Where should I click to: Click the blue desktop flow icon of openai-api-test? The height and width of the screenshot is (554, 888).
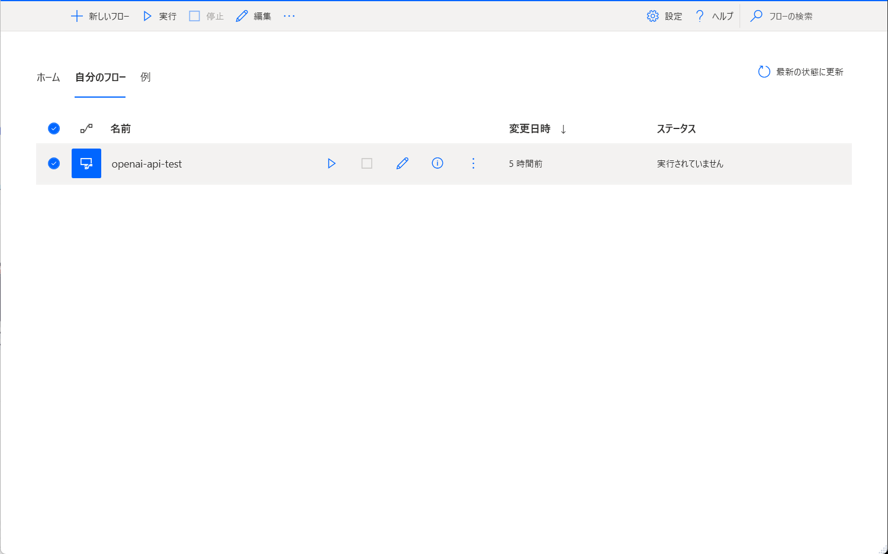click(x=86, y=163)
